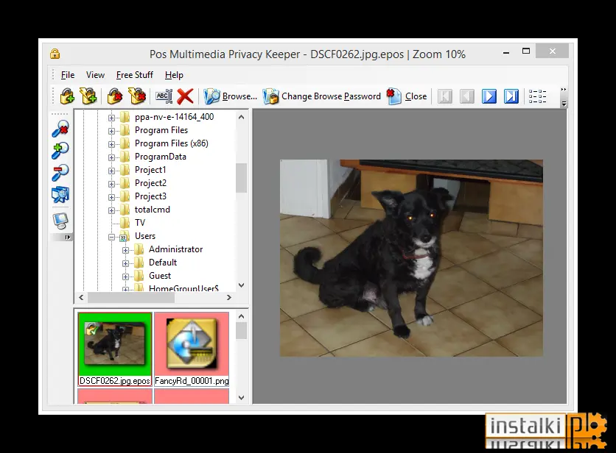Select the Users folder in tree
The width and height of the screenshot is (616, 453).
145,236
